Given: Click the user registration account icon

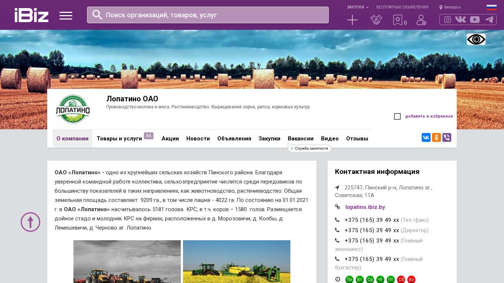Looking at the screenshot, I should (421, 20).
